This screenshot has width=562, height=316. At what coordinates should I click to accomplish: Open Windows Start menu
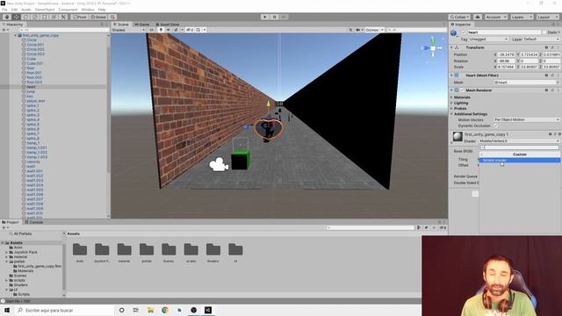(7, 310)
